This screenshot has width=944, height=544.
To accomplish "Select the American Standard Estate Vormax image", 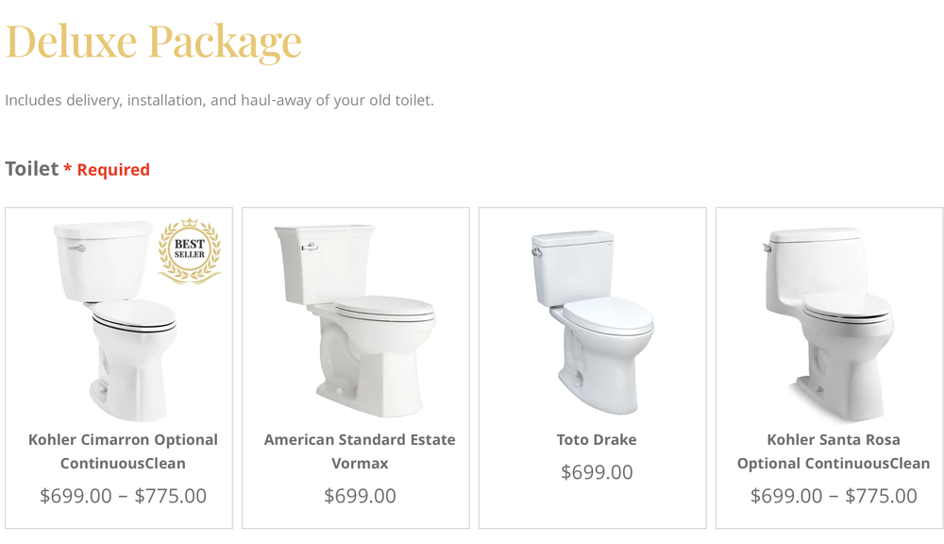I will (355, 312).
